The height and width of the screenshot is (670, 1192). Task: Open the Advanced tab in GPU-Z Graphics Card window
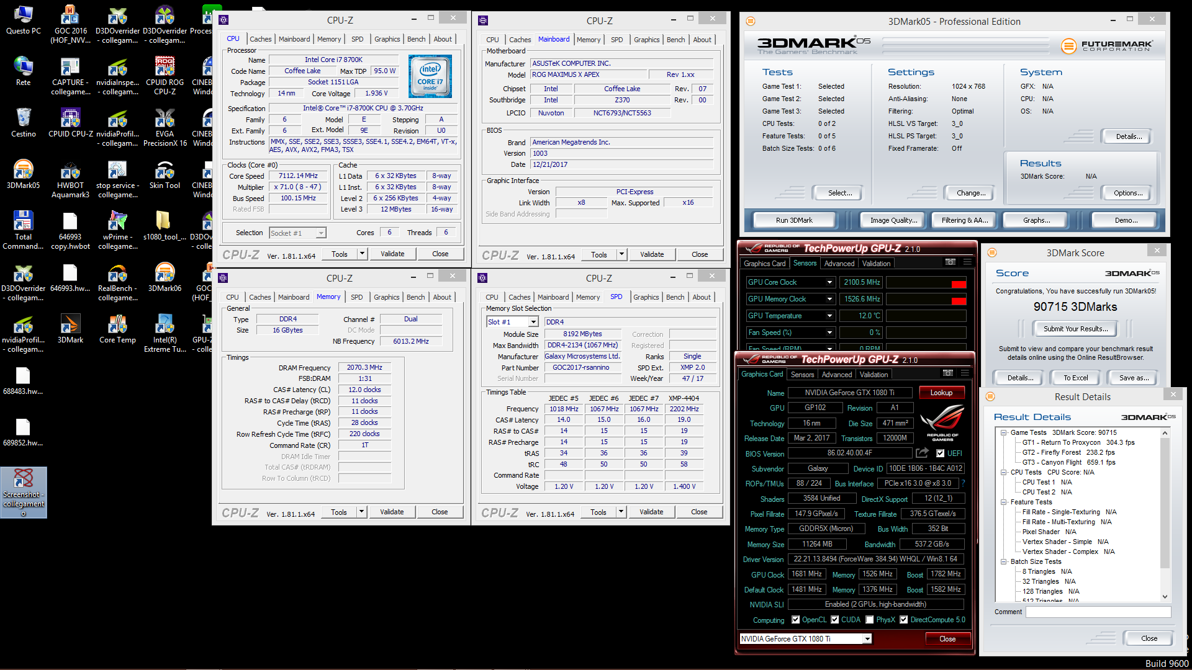coord(837,375)
